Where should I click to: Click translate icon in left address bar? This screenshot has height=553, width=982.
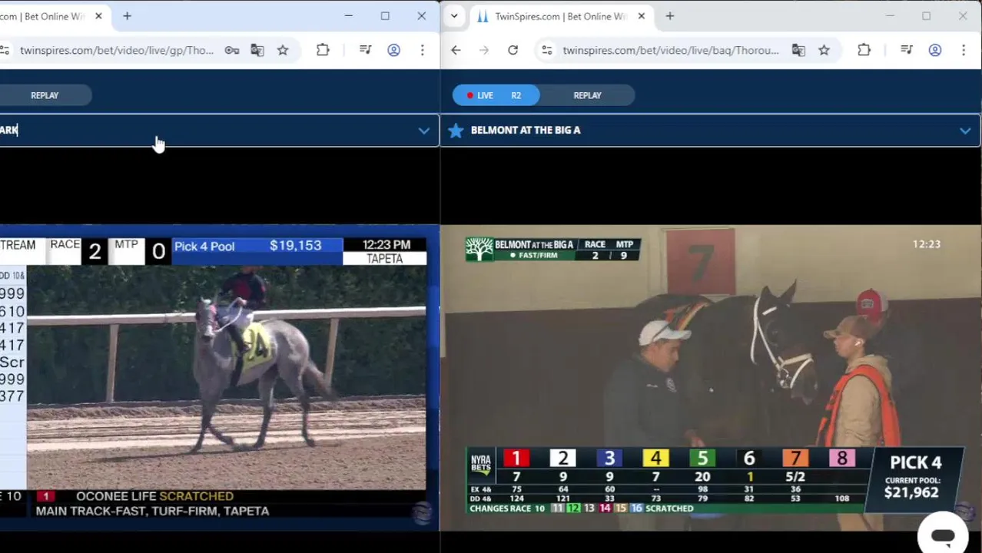[x=257, y=51]
